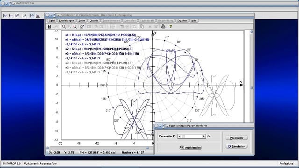Screen dimensions: 299x168
Task: Click the y1 = g1(k,p) equation text
Action: pyautogui.click(x=107, y=40)
